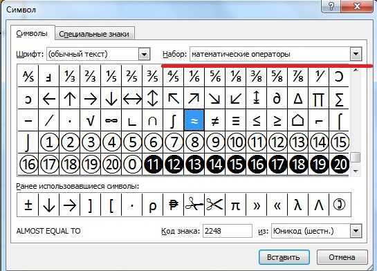Click the Отмена button
This screenshot has width=377, height=271.
click(x=342, y=257)
